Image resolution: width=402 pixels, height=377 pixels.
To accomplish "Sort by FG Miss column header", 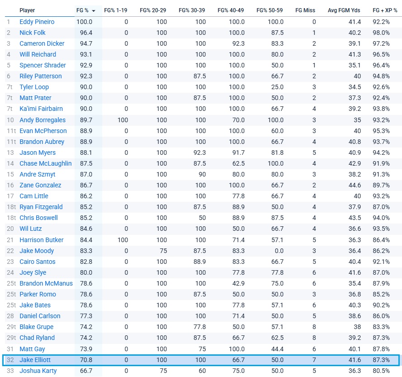I will click(x=305, y=10).
